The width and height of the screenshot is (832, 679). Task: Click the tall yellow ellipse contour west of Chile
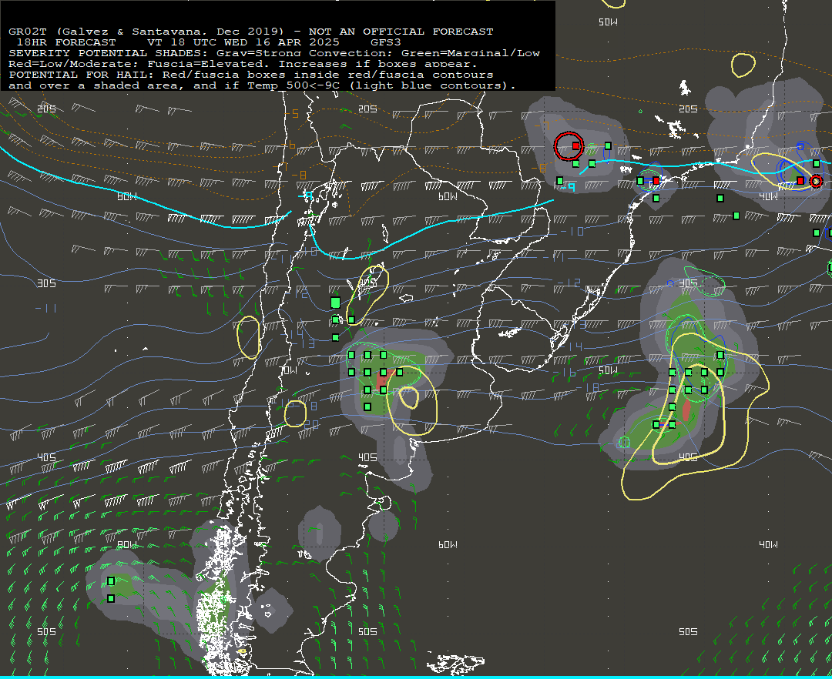(248, 337)
